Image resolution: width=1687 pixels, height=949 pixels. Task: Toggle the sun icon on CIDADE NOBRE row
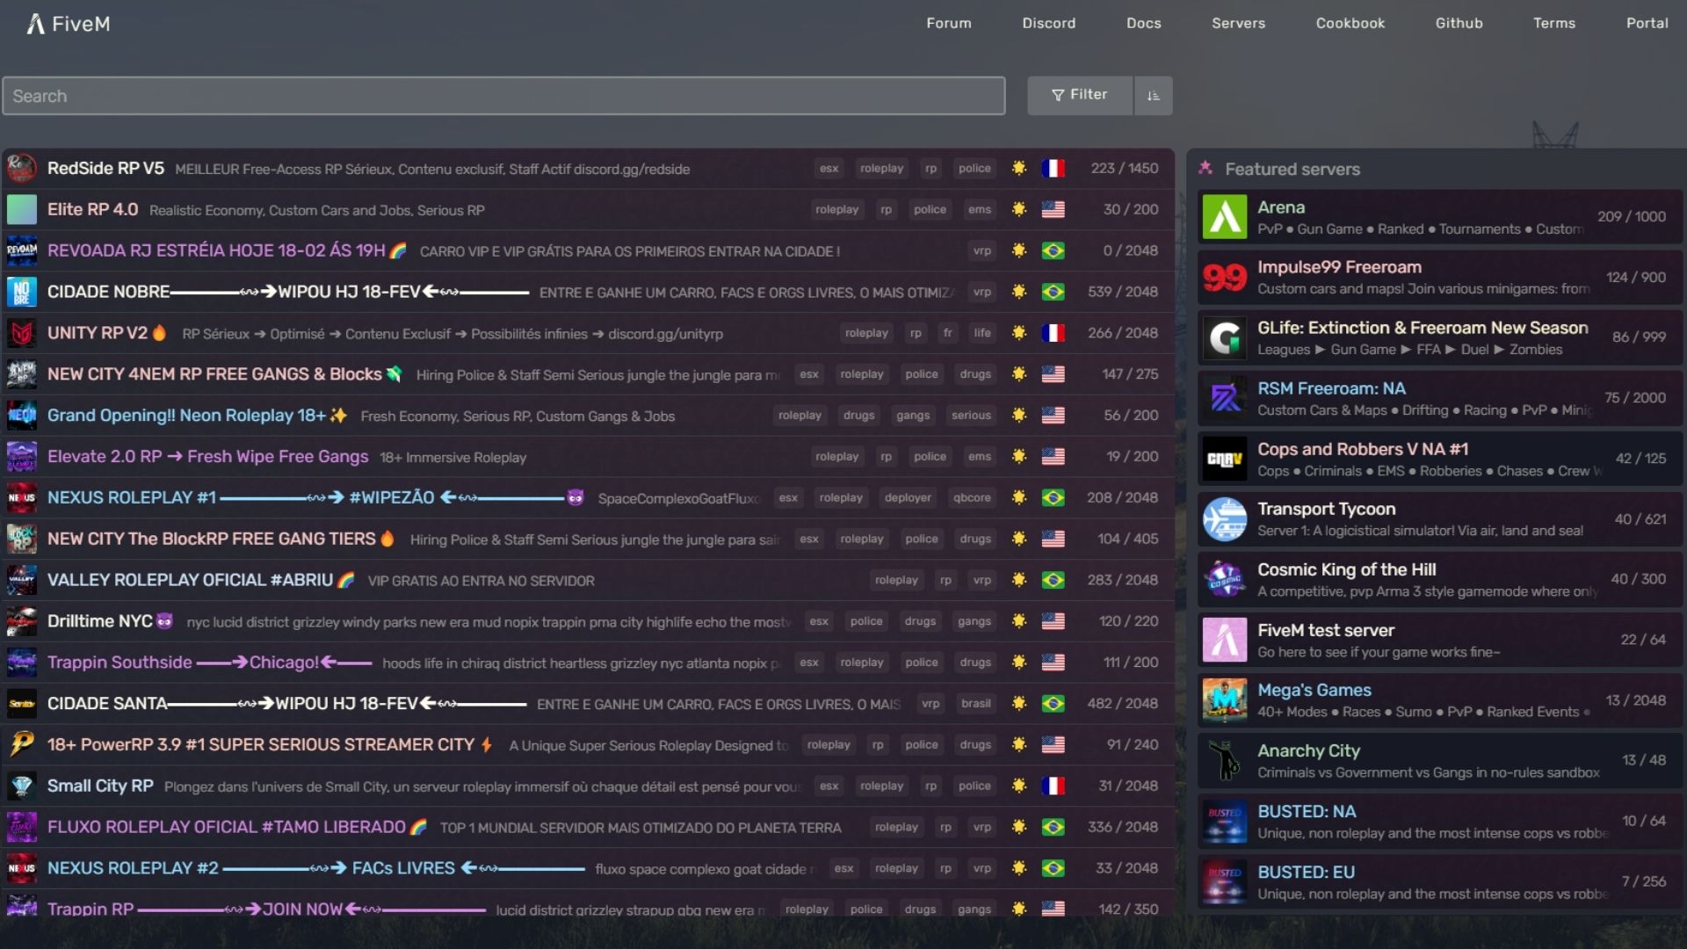click(x=1018, y=292)
